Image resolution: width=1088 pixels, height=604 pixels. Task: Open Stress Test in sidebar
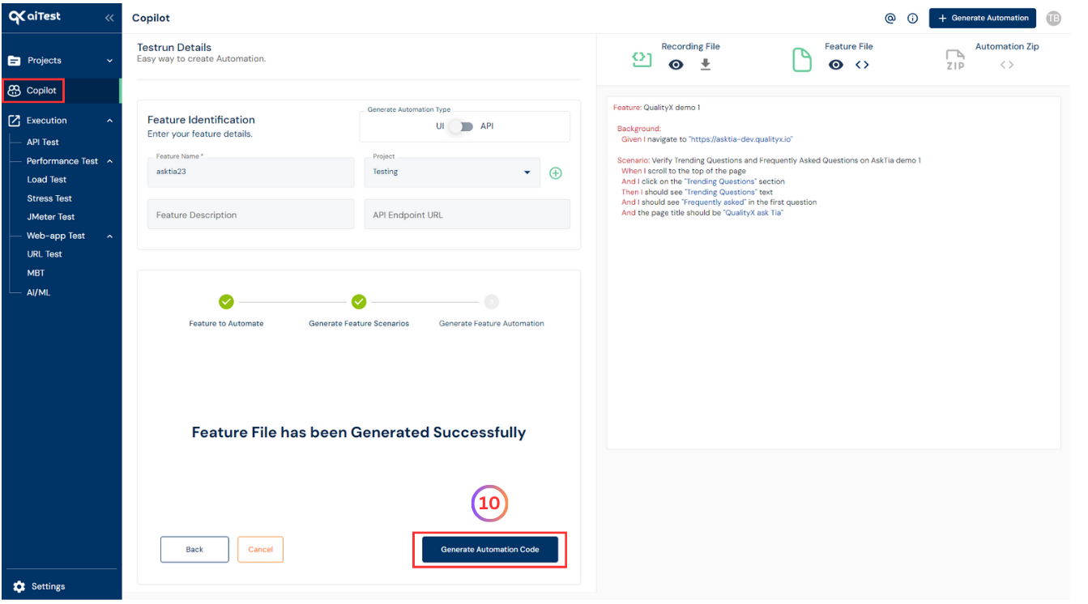[x=49, y=198]
